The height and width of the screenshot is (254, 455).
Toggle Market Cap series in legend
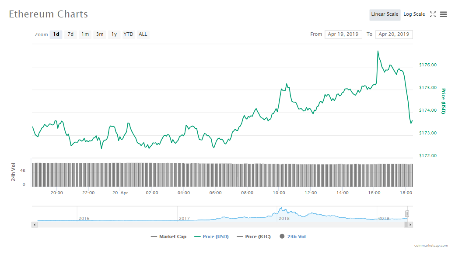coord(168,237)
